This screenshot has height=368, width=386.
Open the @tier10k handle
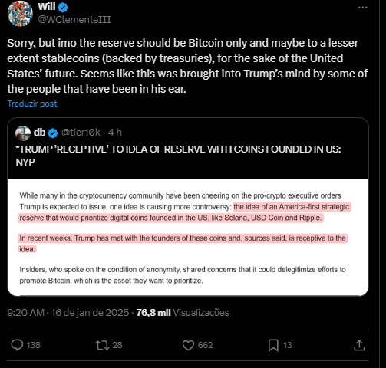(81, 133)
